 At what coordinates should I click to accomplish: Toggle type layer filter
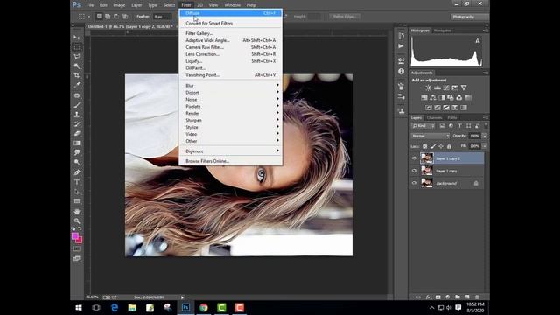pos(459,126)
